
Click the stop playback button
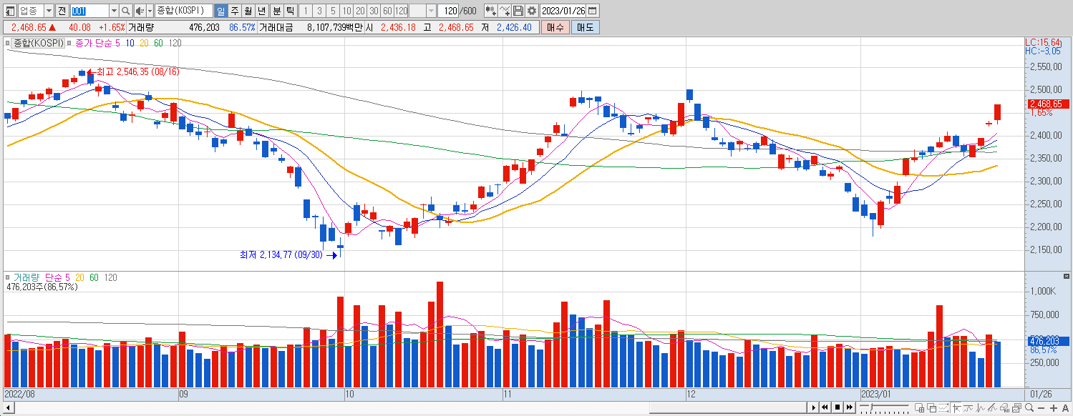coord(837,407)
